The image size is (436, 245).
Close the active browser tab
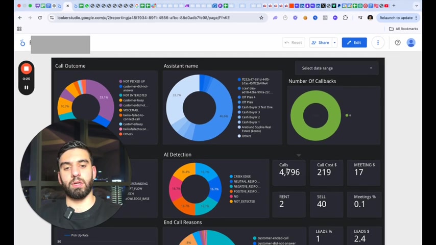click(x=67, y=6)
